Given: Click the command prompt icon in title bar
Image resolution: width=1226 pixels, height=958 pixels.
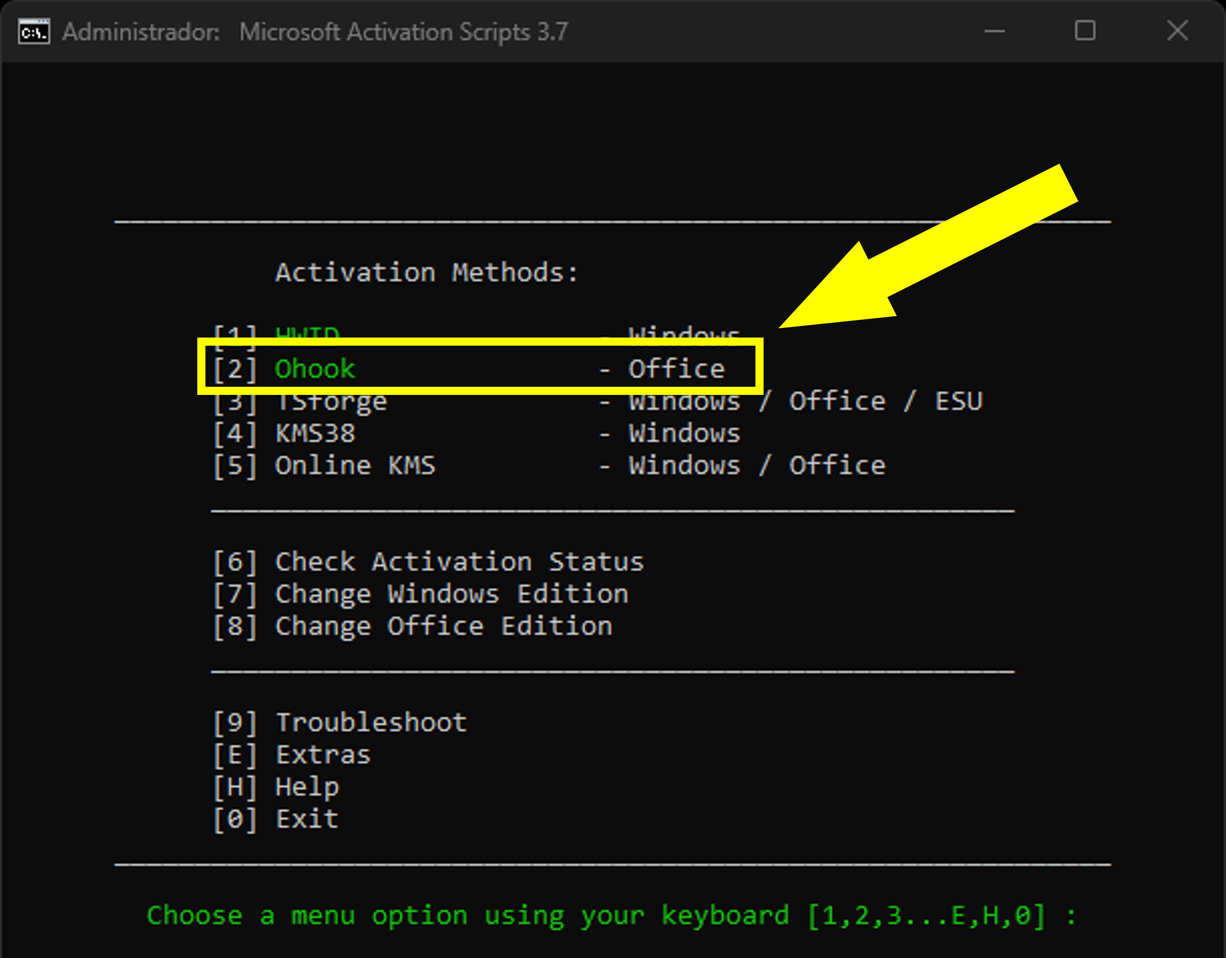Looking at the screenshot, I should pos(34,32).
